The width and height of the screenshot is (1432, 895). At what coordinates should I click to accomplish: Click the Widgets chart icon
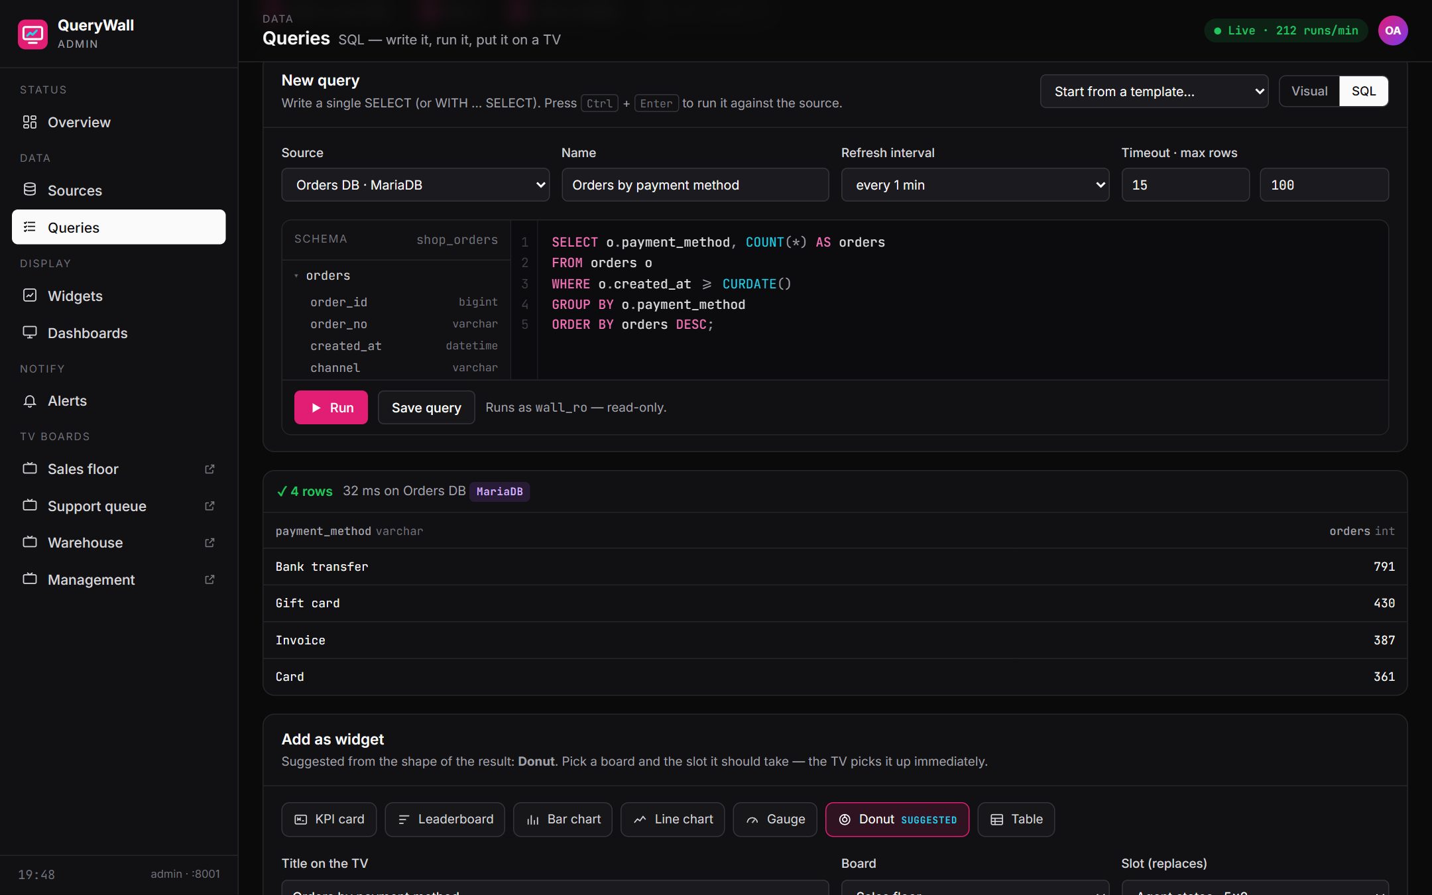[30, 296]
